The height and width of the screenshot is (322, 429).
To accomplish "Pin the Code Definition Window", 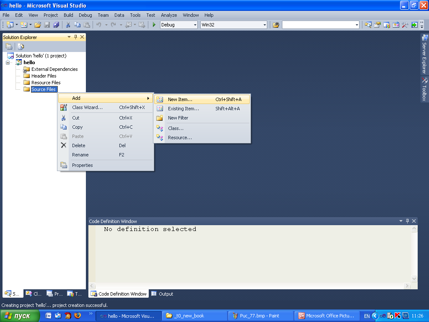I will [407, 221].
